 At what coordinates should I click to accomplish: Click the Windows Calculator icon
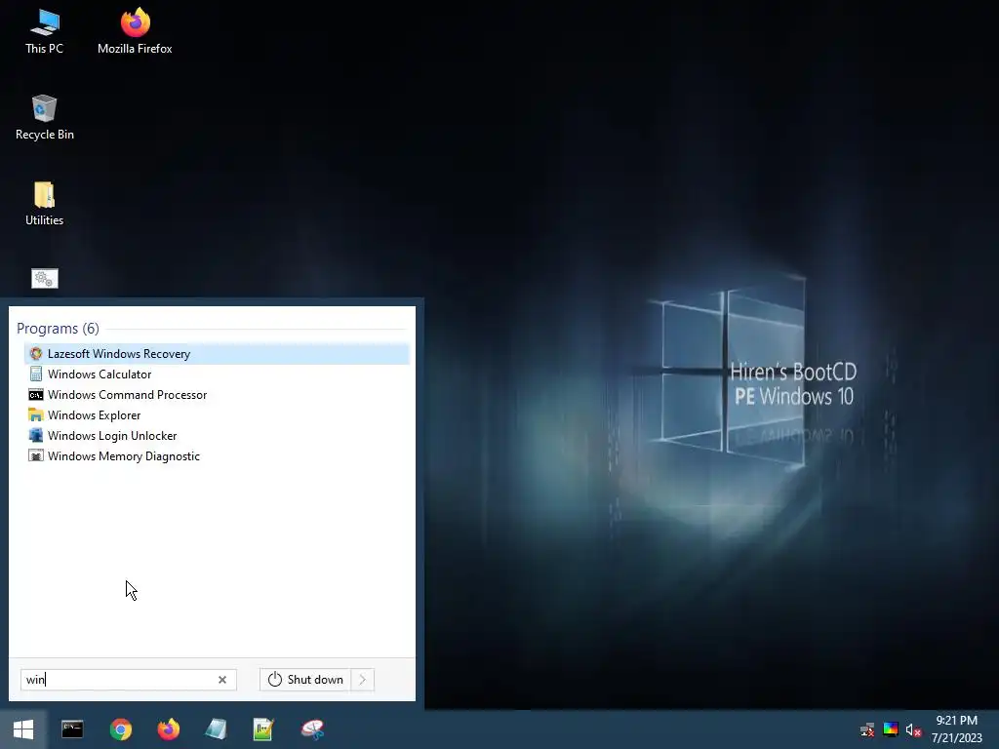(36, 374)
